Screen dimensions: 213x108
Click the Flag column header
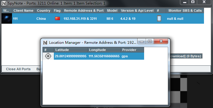(57, 10)
